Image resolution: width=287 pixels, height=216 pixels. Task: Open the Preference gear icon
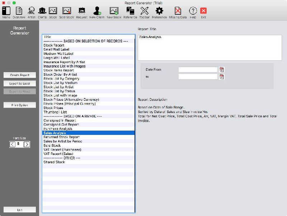pos(159,13)
